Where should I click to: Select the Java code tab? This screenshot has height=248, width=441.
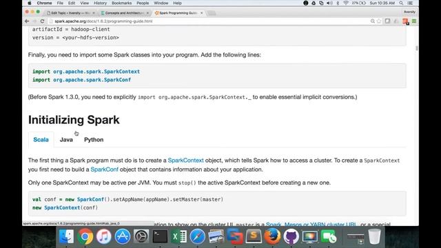pos(66,140)
